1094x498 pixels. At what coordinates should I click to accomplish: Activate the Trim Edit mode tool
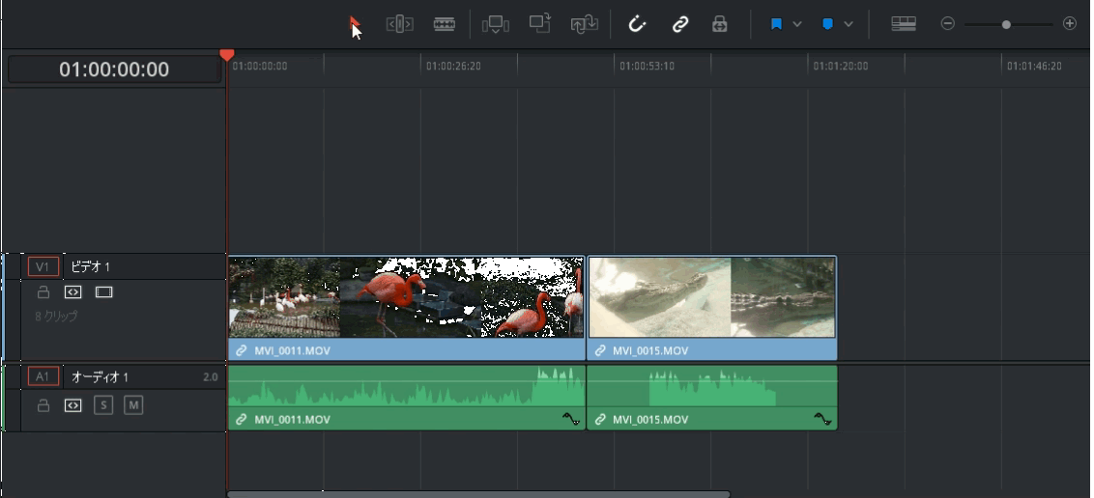pyautogui.click(x=400, y=24)
